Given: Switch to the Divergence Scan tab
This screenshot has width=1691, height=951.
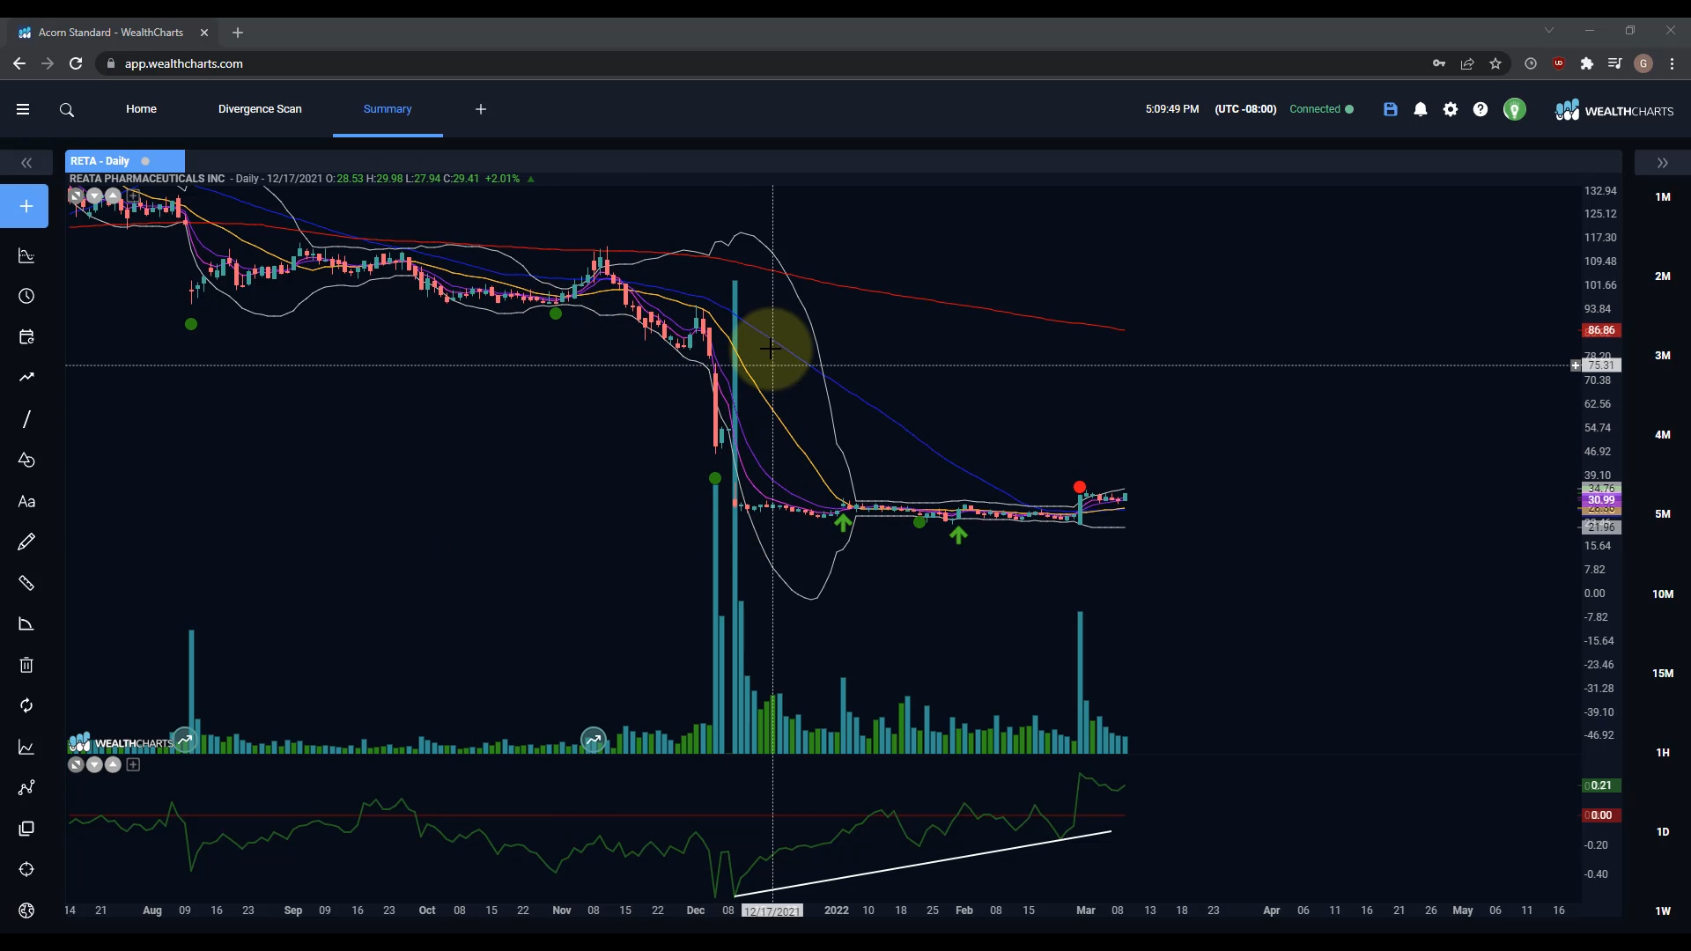Looking at the screenshot, I should [260, 109].
